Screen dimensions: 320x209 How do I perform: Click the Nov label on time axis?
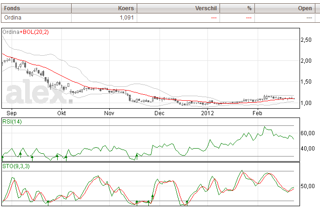[109, 113]
